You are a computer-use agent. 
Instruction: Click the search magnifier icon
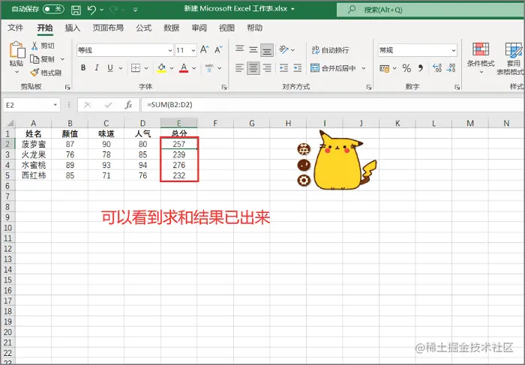click(352, 9)
